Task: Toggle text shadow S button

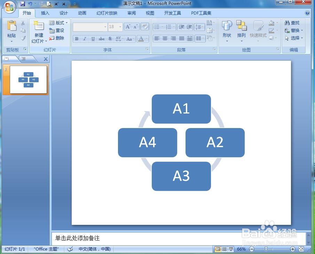Action: (110, 39)
